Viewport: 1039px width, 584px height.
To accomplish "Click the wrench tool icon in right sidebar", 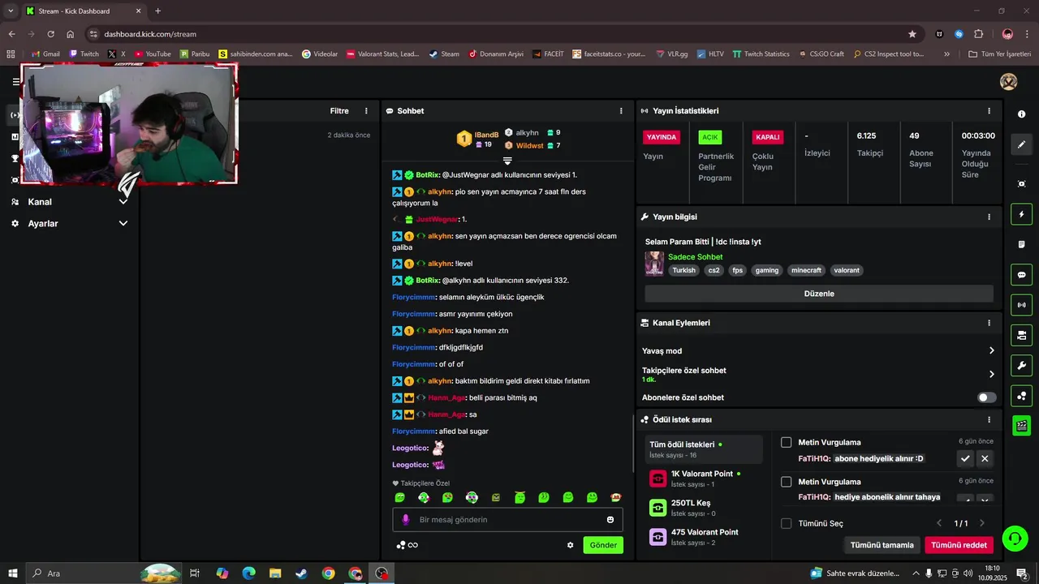I will [1021, 365].
